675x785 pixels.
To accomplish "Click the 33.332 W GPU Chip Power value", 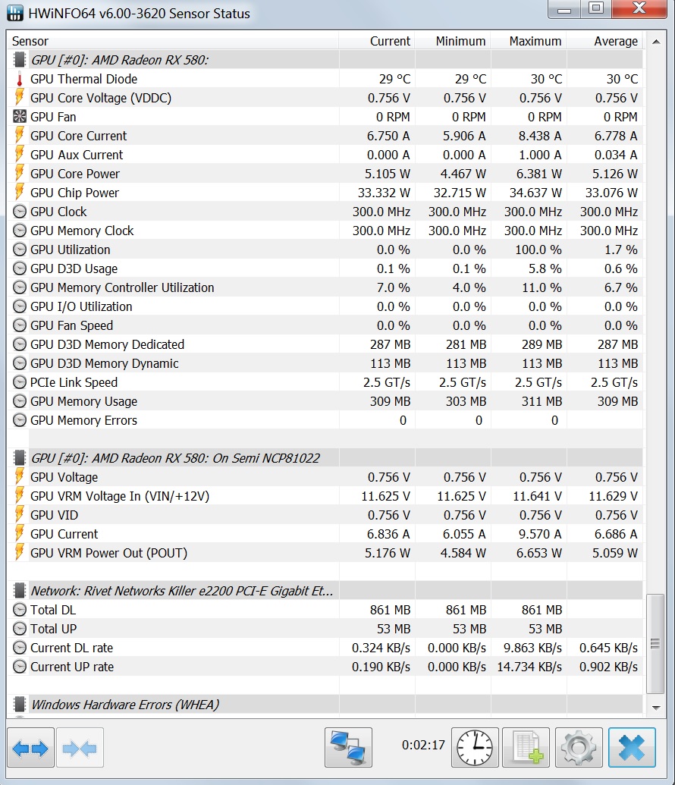I will [x=384, y=193].
